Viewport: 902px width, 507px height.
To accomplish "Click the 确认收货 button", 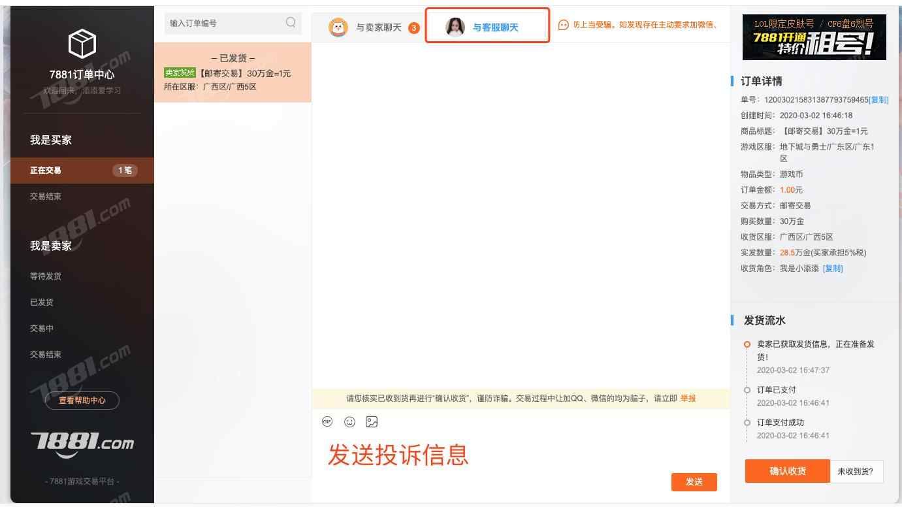I will pos(788,471).
